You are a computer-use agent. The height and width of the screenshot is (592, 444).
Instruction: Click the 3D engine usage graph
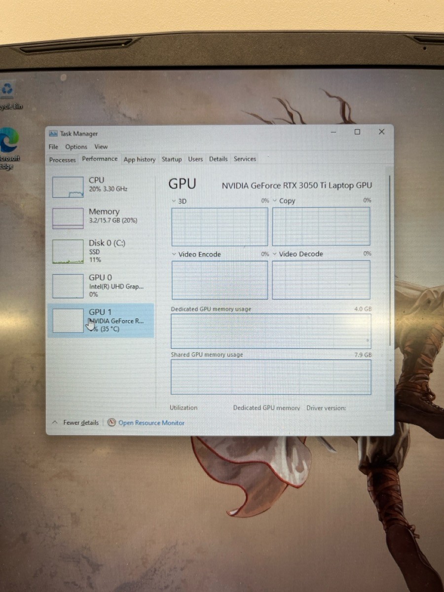point(220,226)
